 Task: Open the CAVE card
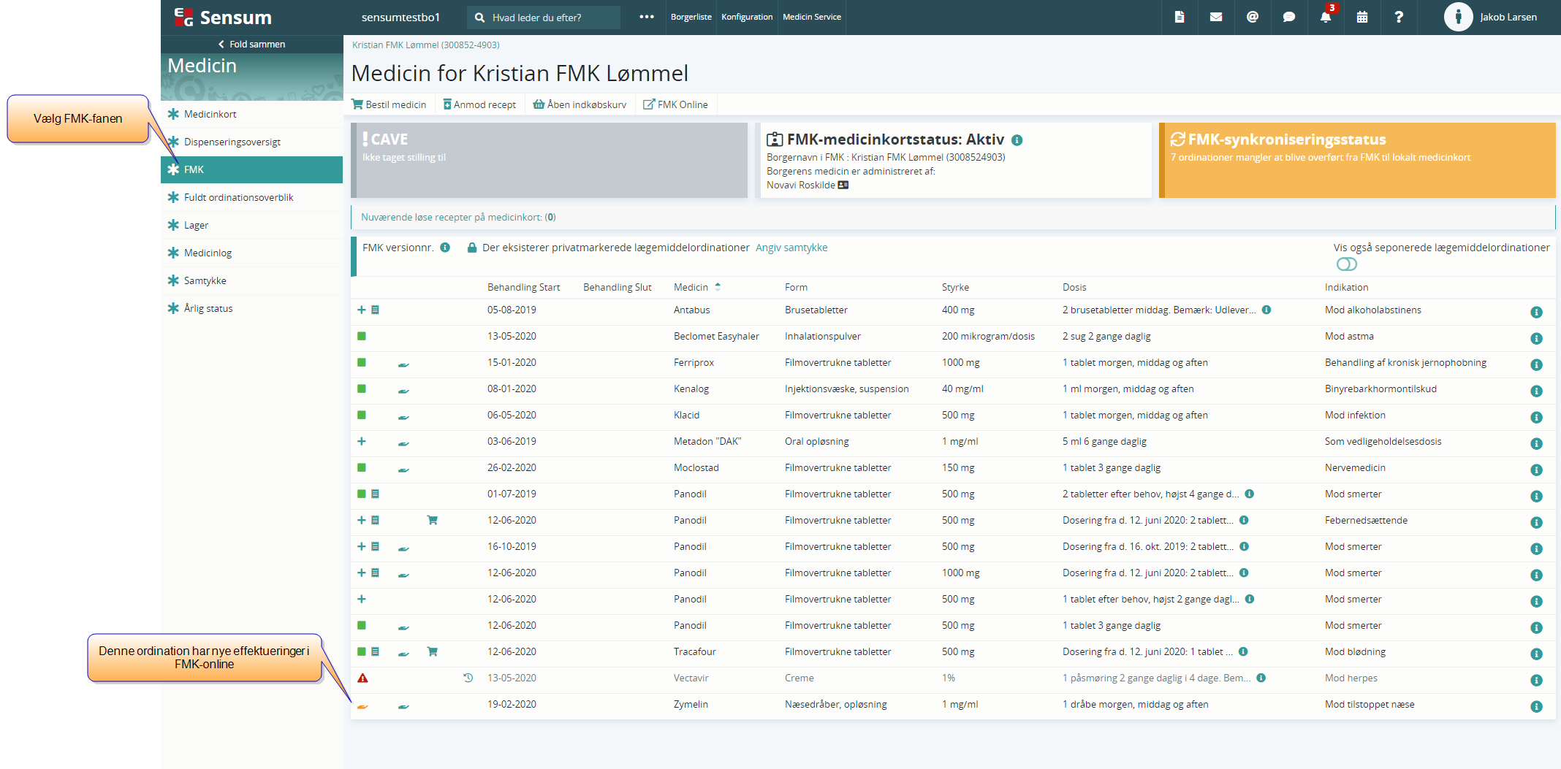tap(549, 160)
